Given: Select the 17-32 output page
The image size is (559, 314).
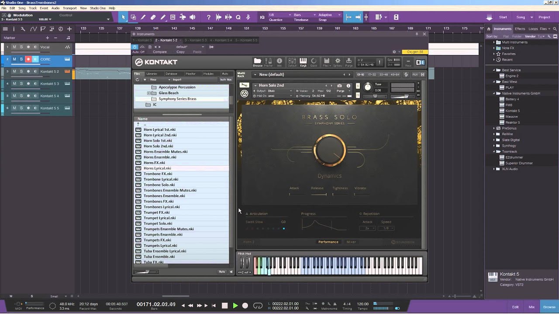Looking at the screenshot, I should pos(372,75).
